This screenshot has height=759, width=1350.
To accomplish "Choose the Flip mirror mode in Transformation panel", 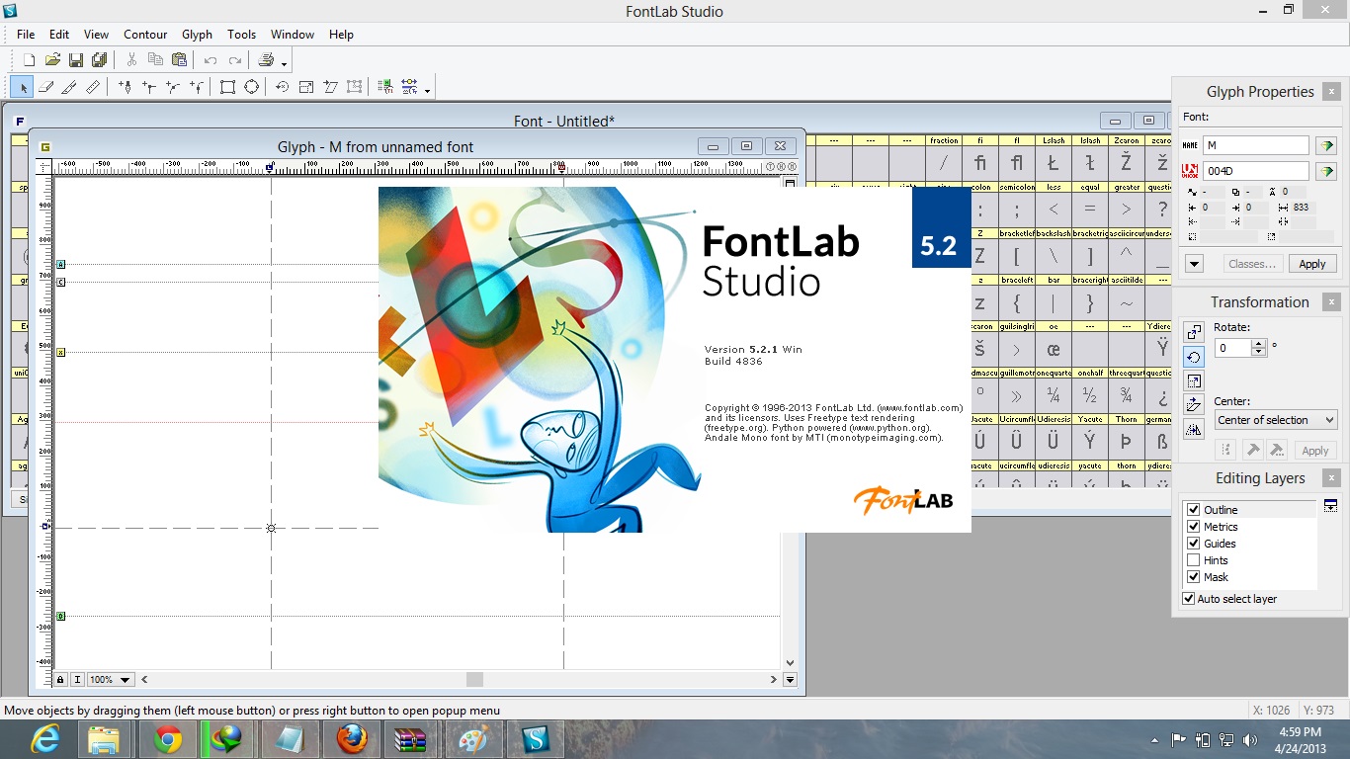I will point(1194,429).
